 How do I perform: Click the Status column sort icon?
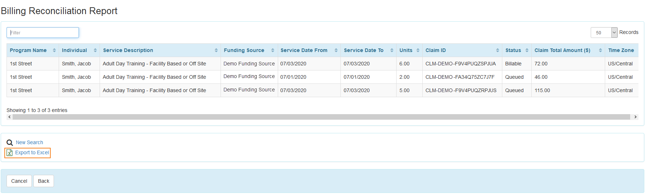[527, 50]
